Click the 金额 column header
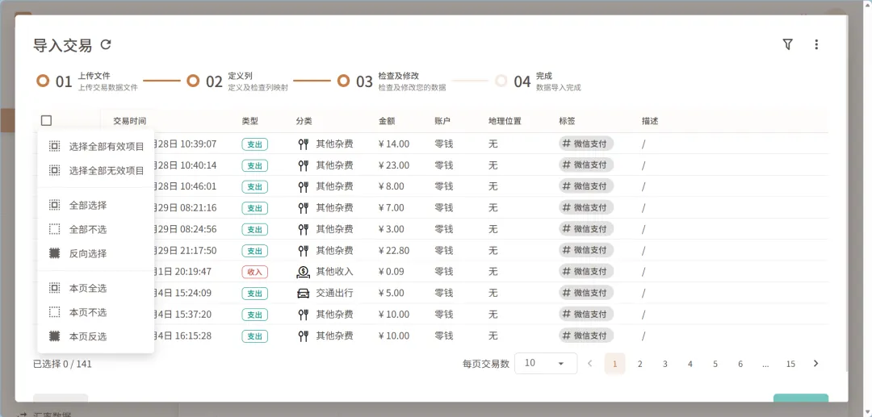This screenshot has width=872, height=417. point(387,120)
